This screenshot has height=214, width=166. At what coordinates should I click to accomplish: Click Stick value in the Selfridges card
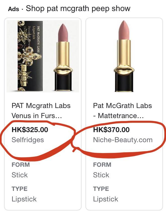(x=20, y=175)
